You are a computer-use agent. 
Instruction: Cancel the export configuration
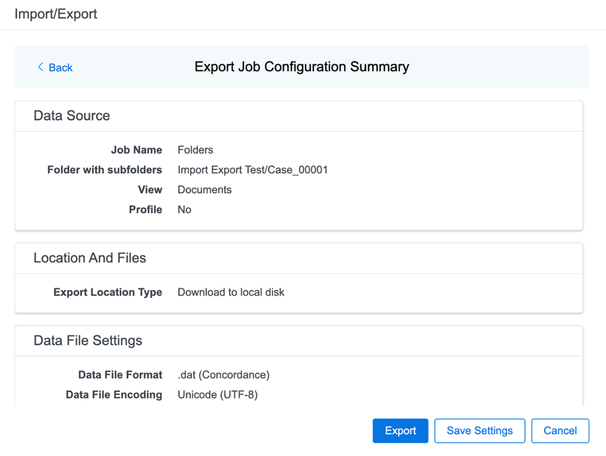click(560, 431)
